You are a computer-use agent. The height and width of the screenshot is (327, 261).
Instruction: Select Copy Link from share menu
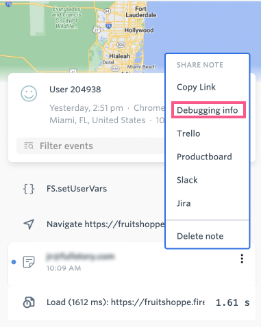196,87
